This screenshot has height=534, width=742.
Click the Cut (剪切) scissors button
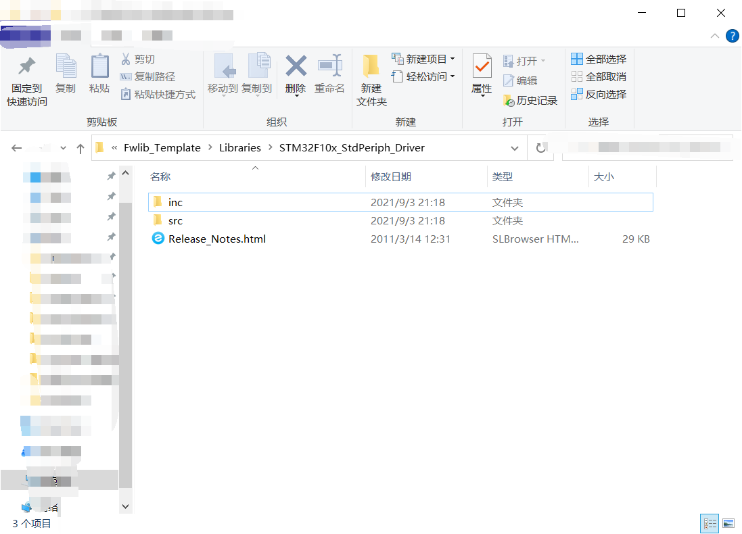click(138, 59)
